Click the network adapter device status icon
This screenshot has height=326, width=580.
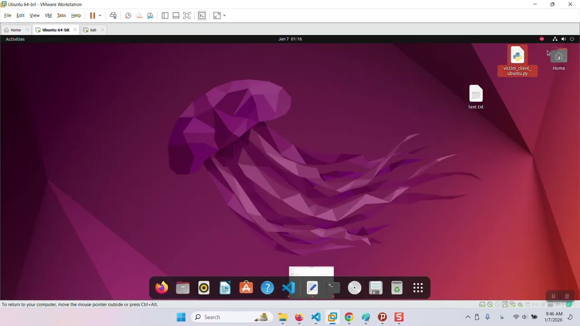(512, 304)
